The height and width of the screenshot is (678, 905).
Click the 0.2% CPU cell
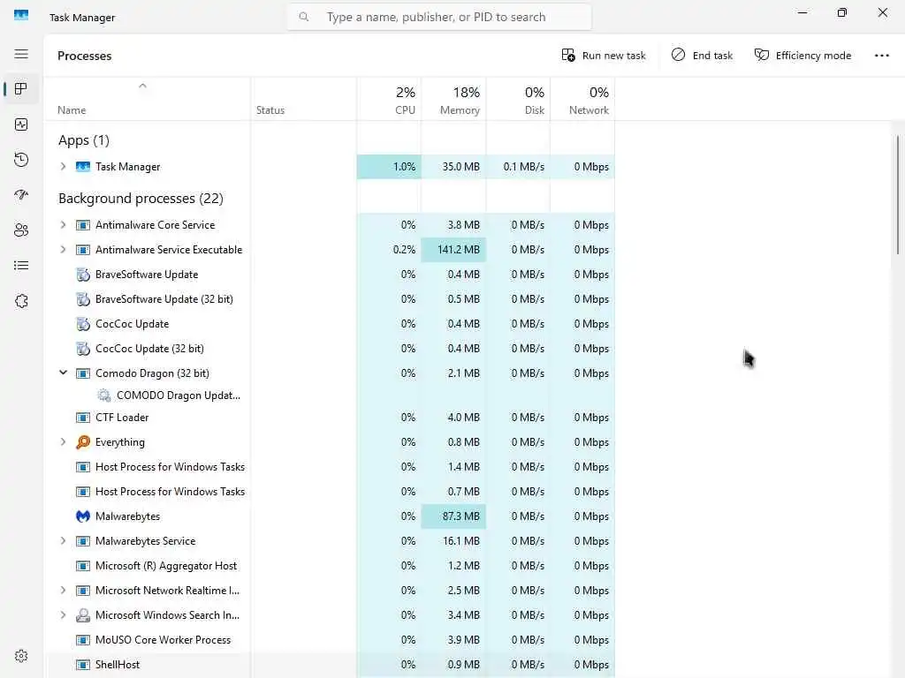(x=389, y=250)
